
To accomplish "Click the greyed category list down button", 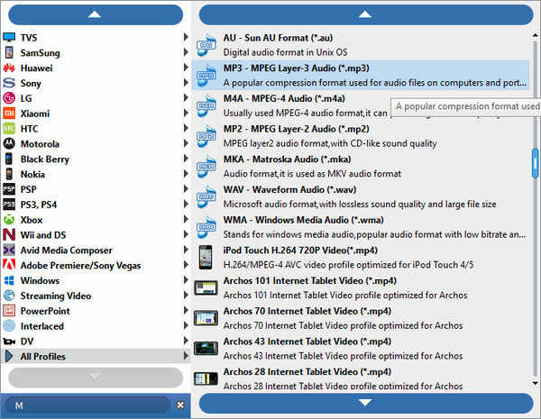I will click(96, 378).
